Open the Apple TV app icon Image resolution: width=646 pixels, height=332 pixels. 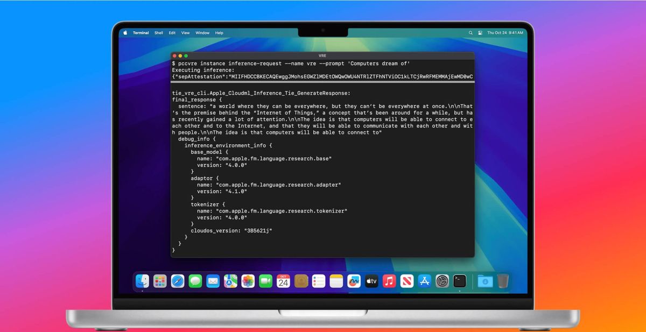(x=371, y=281)
